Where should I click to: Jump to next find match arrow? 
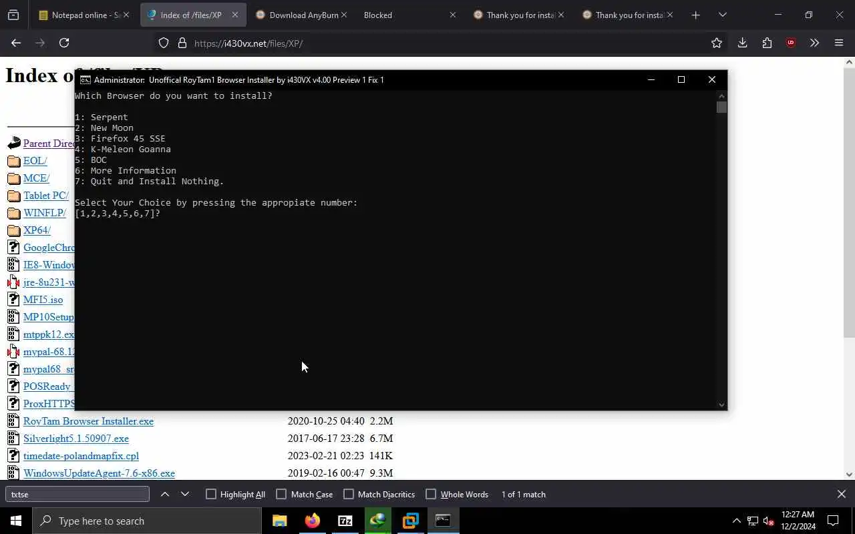tap(185, 494)
